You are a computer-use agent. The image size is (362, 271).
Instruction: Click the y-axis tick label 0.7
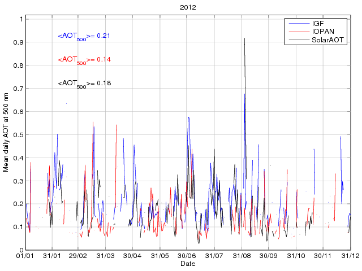19,89
